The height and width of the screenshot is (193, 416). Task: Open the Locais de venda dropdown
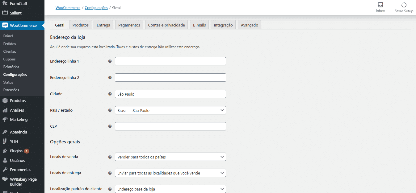pos(170,157)
